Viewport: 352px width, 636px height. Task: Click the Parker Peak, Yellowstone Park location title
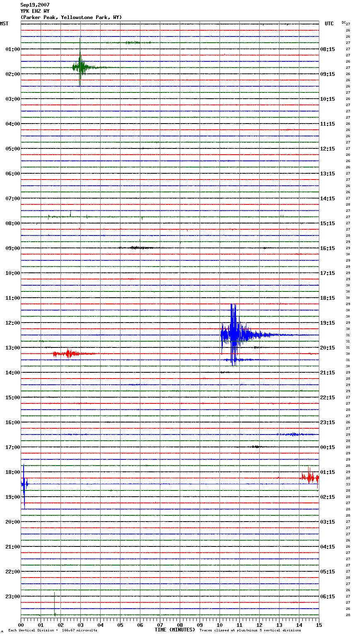(x=71, y=17)
